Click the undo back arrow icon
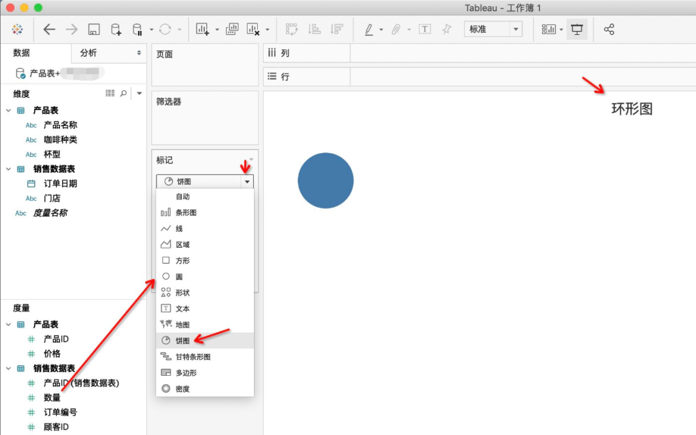The image size is (696, 435). (50, 30)
